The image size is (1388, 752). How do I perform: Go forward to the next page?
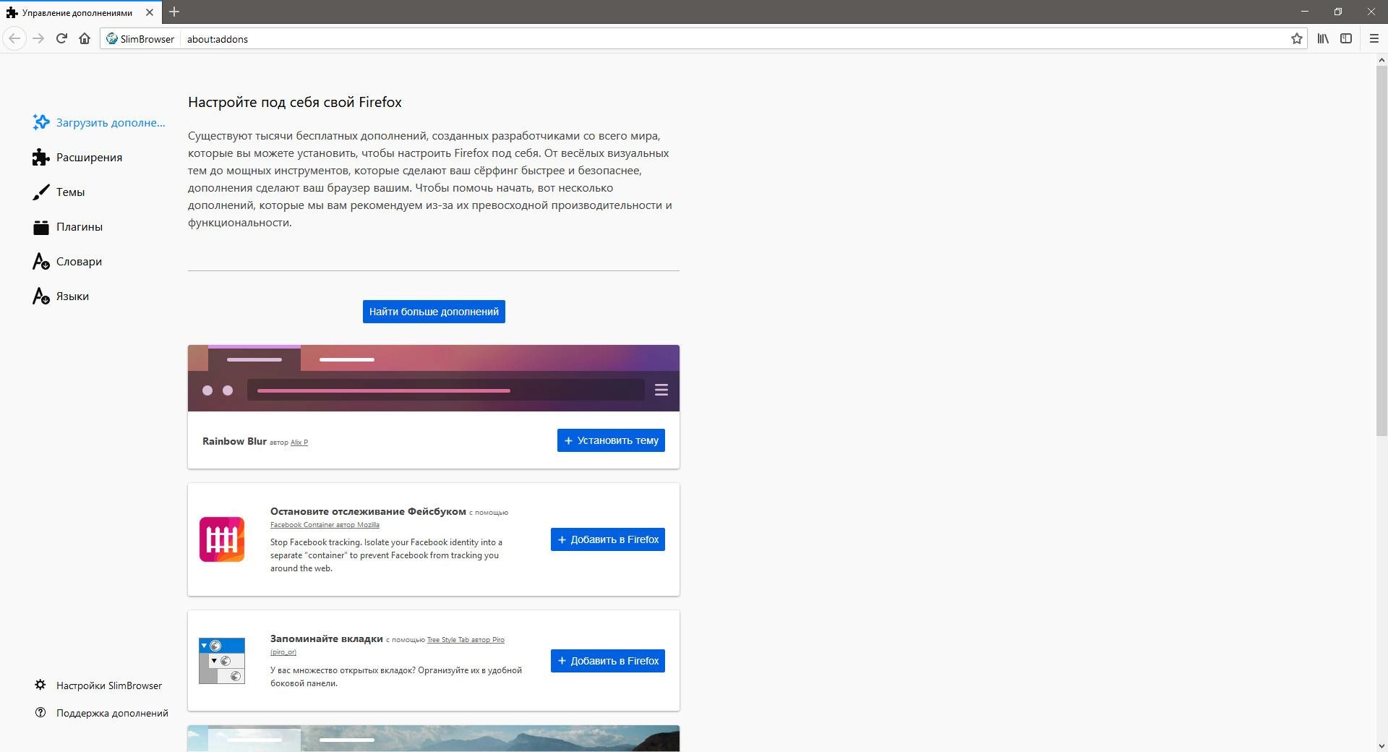click(38, 39)
